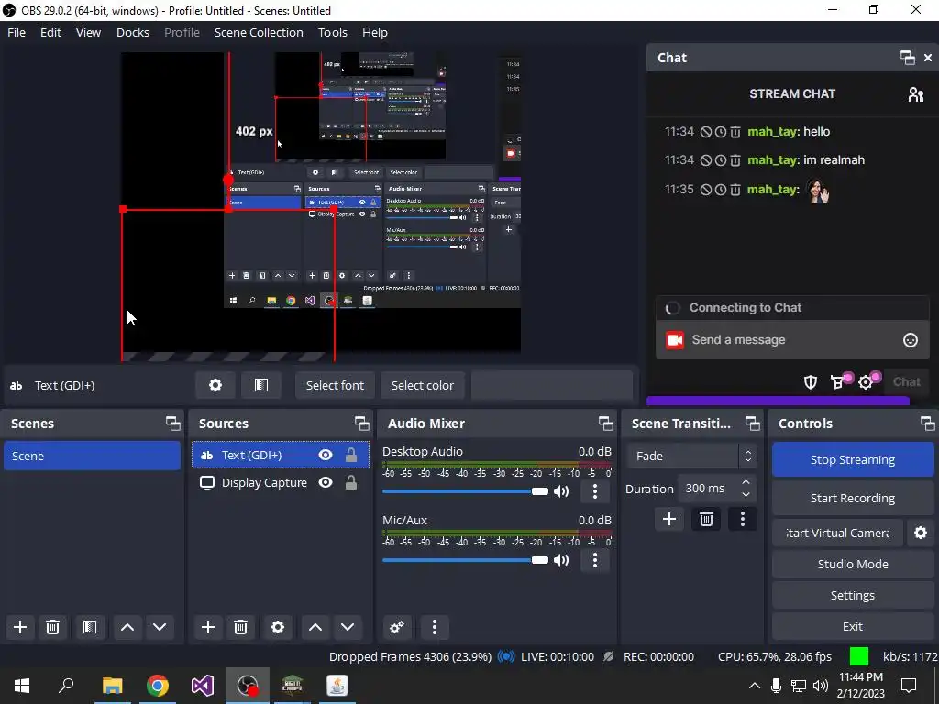
Task: Toggle lock on Display Capture source
Action: [351, 482]
